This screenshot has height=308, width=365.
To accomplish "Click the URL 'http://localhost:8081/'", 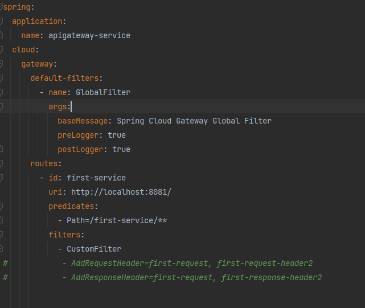I will [121, 192].
